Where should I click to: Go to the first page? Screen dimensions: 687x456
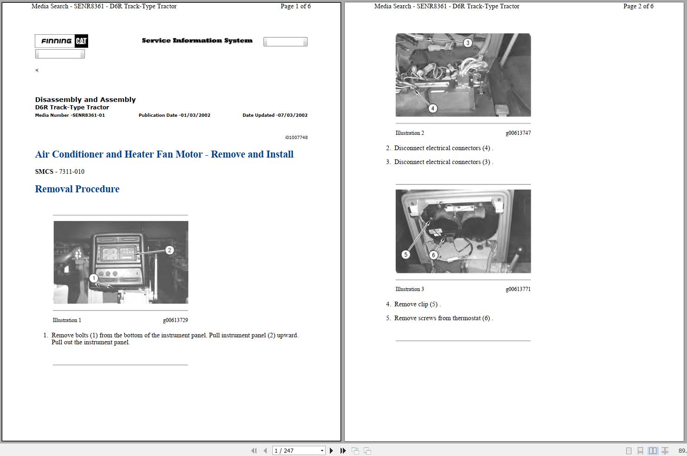point(254,450)
